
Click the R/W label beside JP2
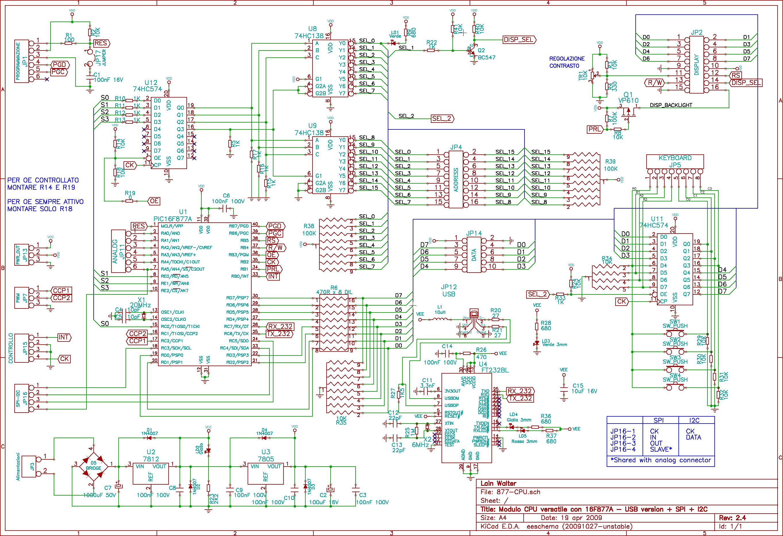pos(654,82)
